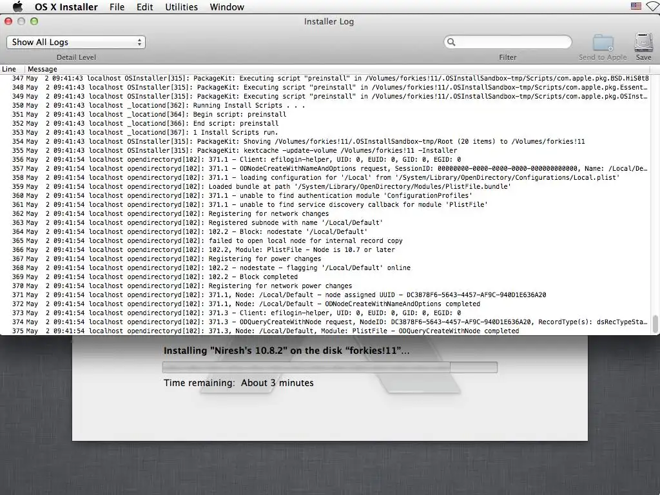Open the Utilities menu
Image resolution: width=660 pixels, height=495 pixels.
pos(181,6)
